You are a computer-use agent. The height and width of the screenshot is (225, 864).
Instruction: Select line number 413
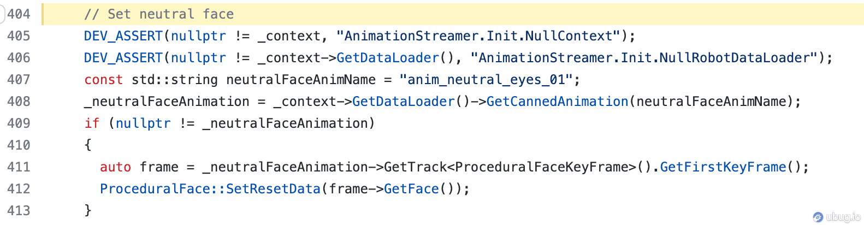[19, 211]
